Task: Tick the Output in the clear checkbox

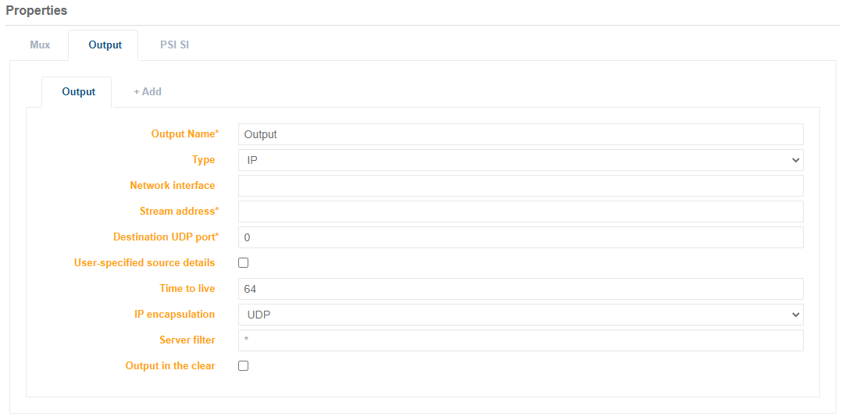Action: 243,366
